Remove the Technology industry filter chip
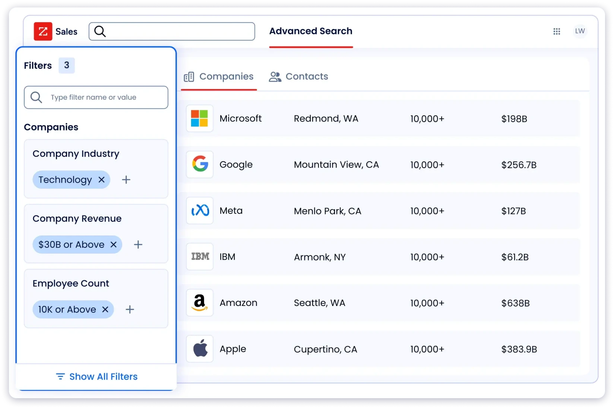Viewport: 614px width, 409px height. click(101, 179)
